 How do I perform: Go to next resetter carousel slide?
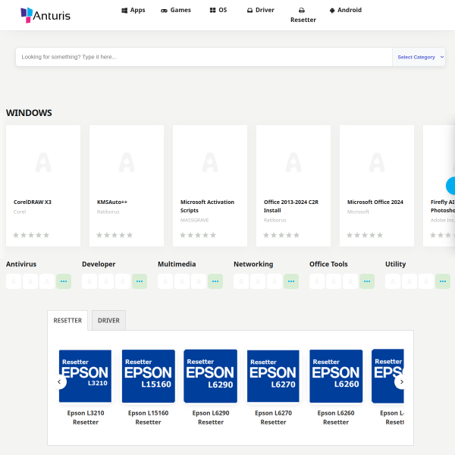pos(402,382)
